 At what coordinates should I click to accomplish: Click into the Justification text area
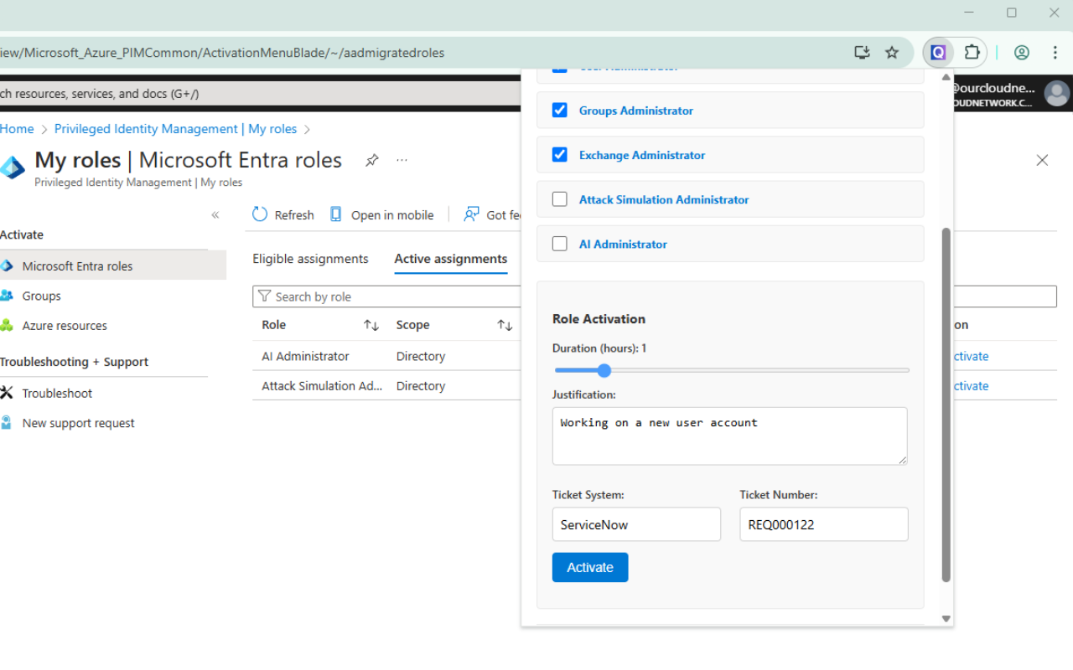(x=729, y=435)
